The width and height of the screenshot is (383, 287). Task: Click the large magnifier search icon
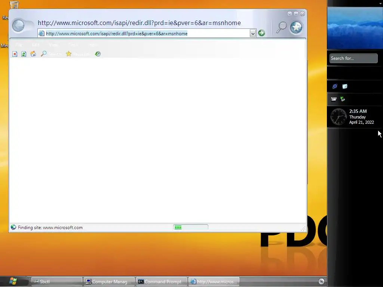[281, 27]
